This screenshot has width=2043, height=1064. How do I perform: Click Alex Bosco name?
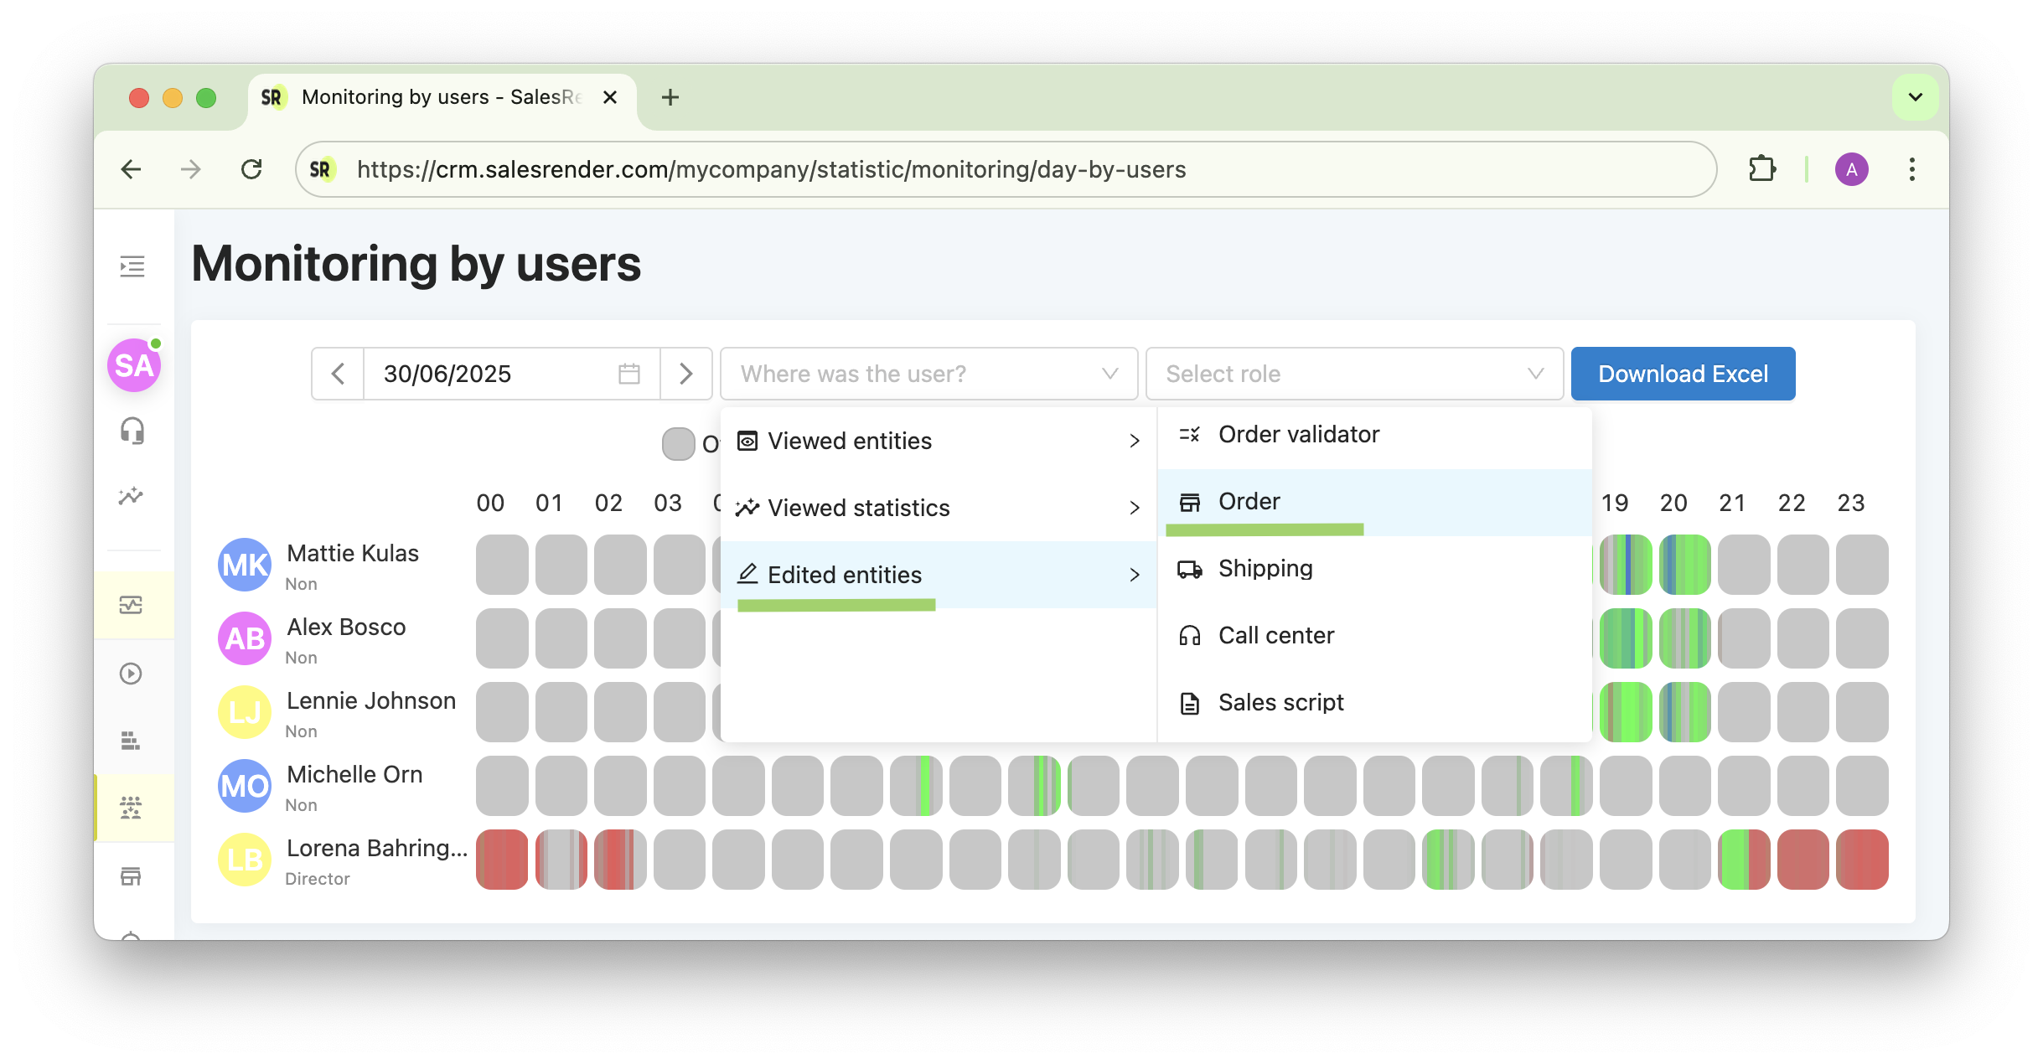point(345,627)
